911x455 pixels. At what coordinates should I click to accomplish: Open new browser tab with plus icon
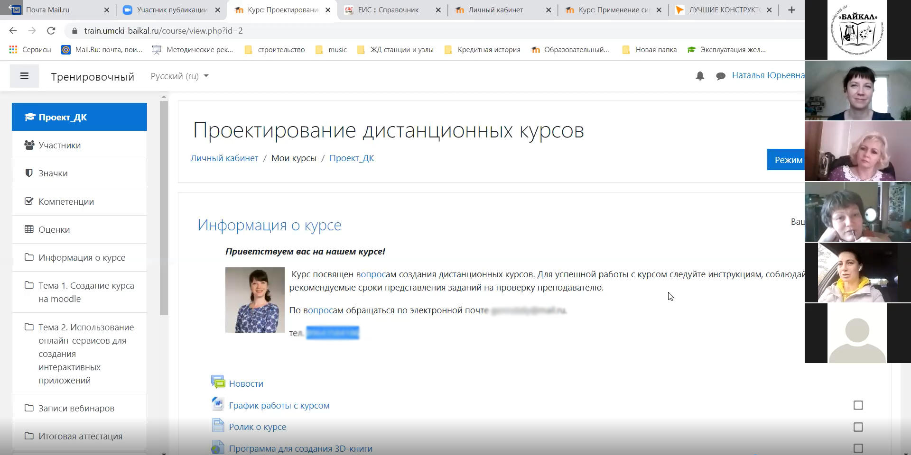coord(791,10)
